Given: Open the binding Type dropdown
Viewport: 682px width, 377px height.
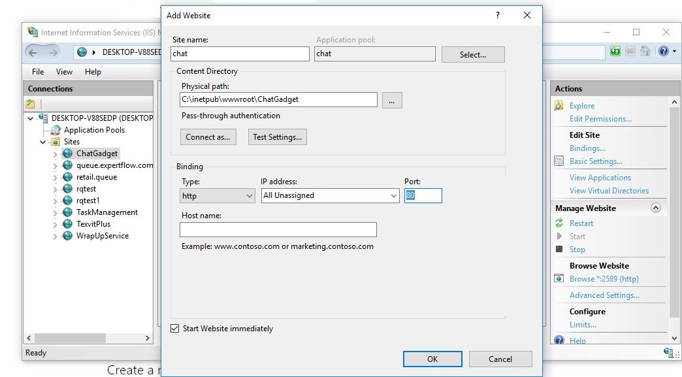Looking at the screenshot, I should 218,195.
